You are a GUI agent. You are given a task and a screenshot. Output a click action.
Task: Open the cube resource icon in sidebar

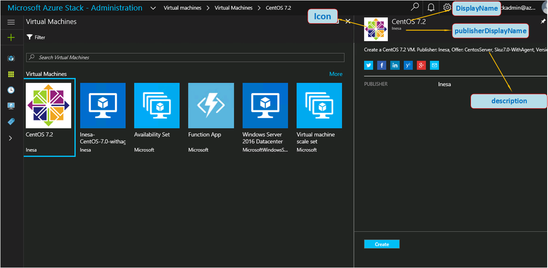11,59
